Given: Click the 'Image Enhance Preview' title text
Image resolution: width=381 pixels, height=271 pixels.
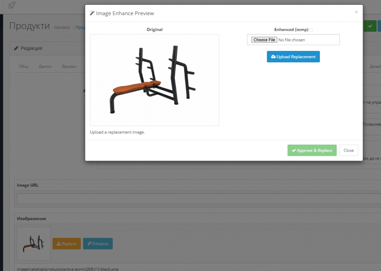Looking at the screenshot, I should 125,13.
